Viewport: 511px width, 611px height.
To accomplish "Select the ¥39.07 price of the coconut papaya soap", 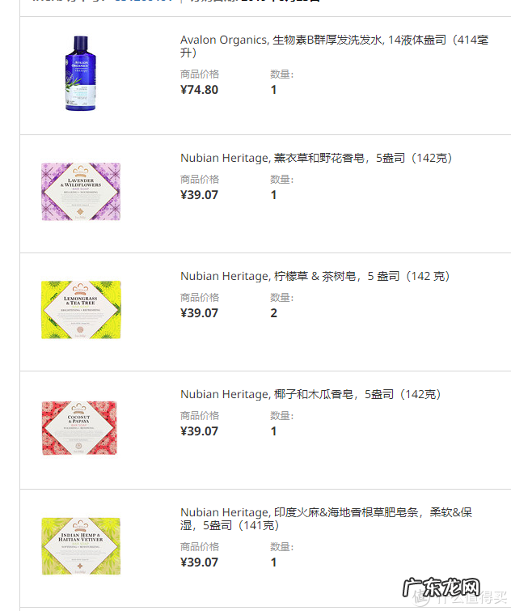I will tap(199, 431).
